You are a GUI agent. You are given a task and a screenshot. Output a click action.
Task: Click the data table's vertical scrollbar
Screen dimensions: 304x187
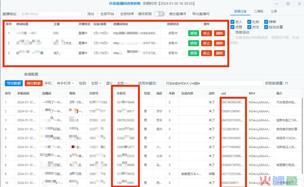[302, 136]
